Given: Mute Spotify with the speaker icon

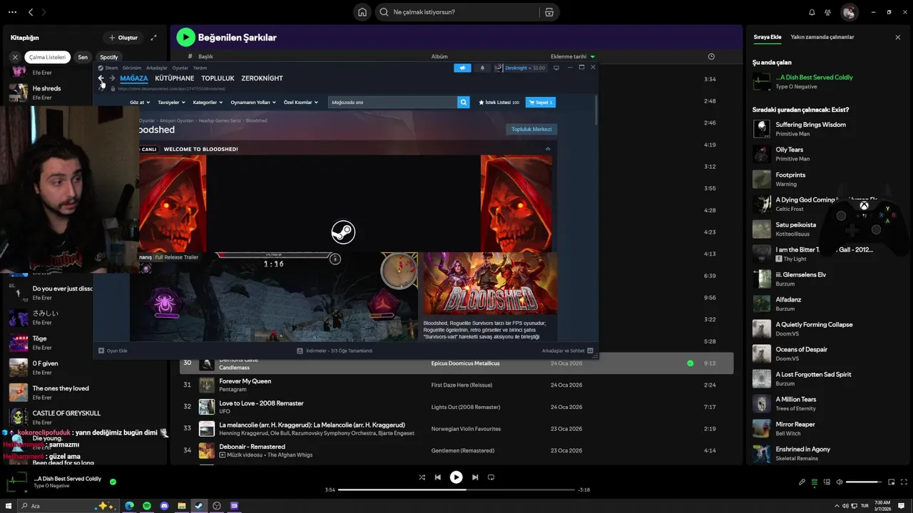Looking at the screenshot, I should (x=839, y=482).
